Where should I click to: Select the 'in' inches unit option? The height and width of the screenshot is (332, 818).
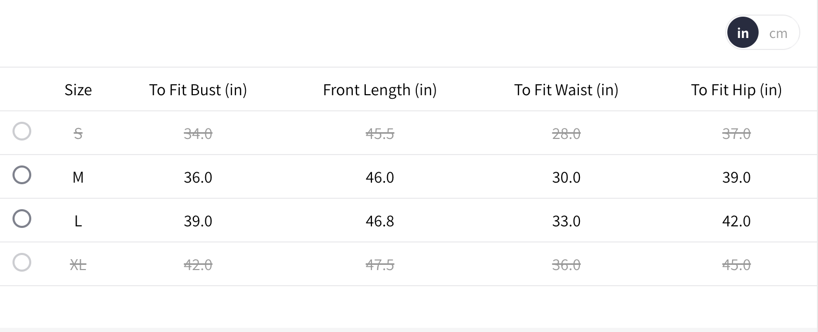[x=742, y=33]
